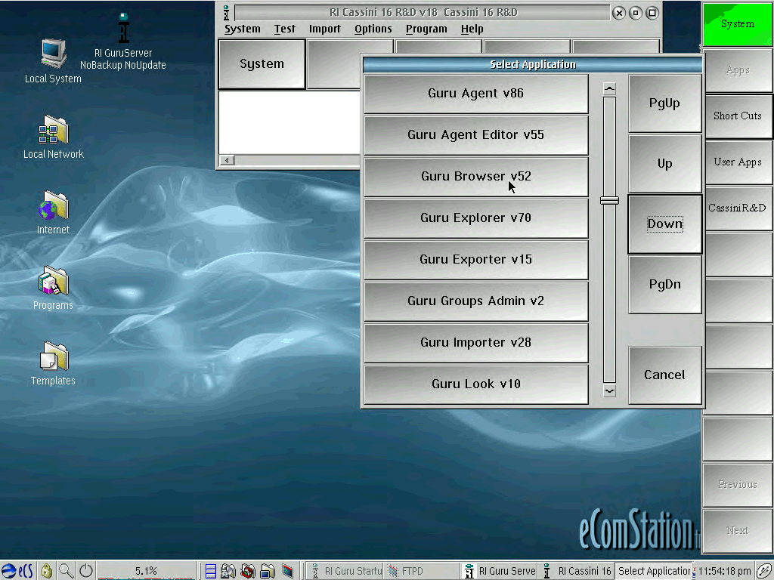Viewport: 774px width, 580px height.
Task: Click the Apps tab in side panel
Action: click(738, 70)
